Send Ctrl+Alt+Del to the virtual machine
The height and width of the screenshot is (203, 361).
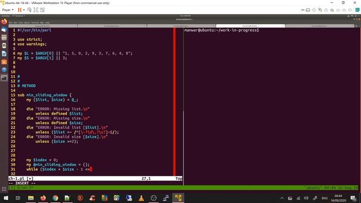[x=29, y=10]
